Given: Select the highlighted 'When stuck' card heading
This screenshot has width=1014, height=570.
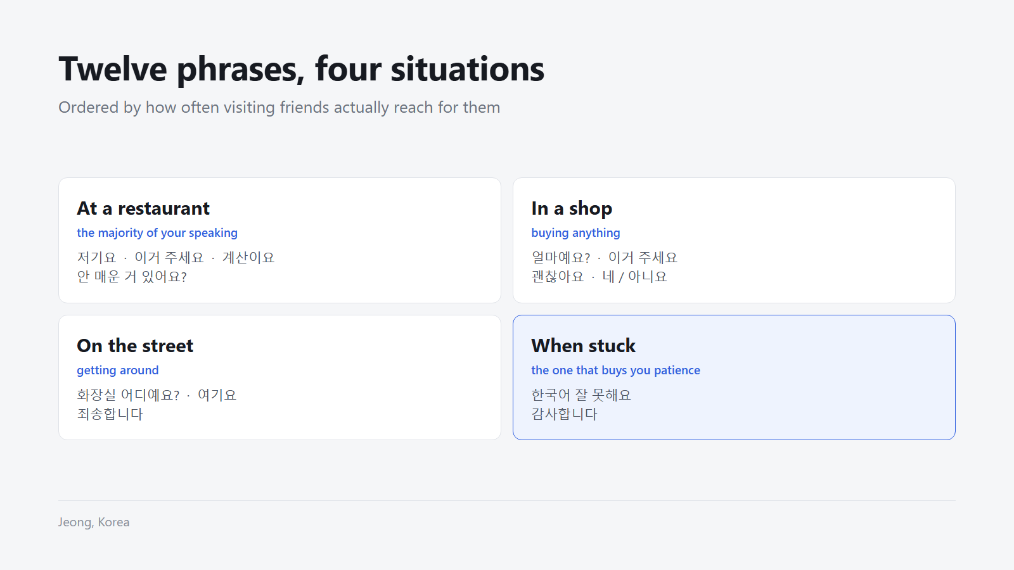Looking at the screenshot, I should (x=583, y=346).
